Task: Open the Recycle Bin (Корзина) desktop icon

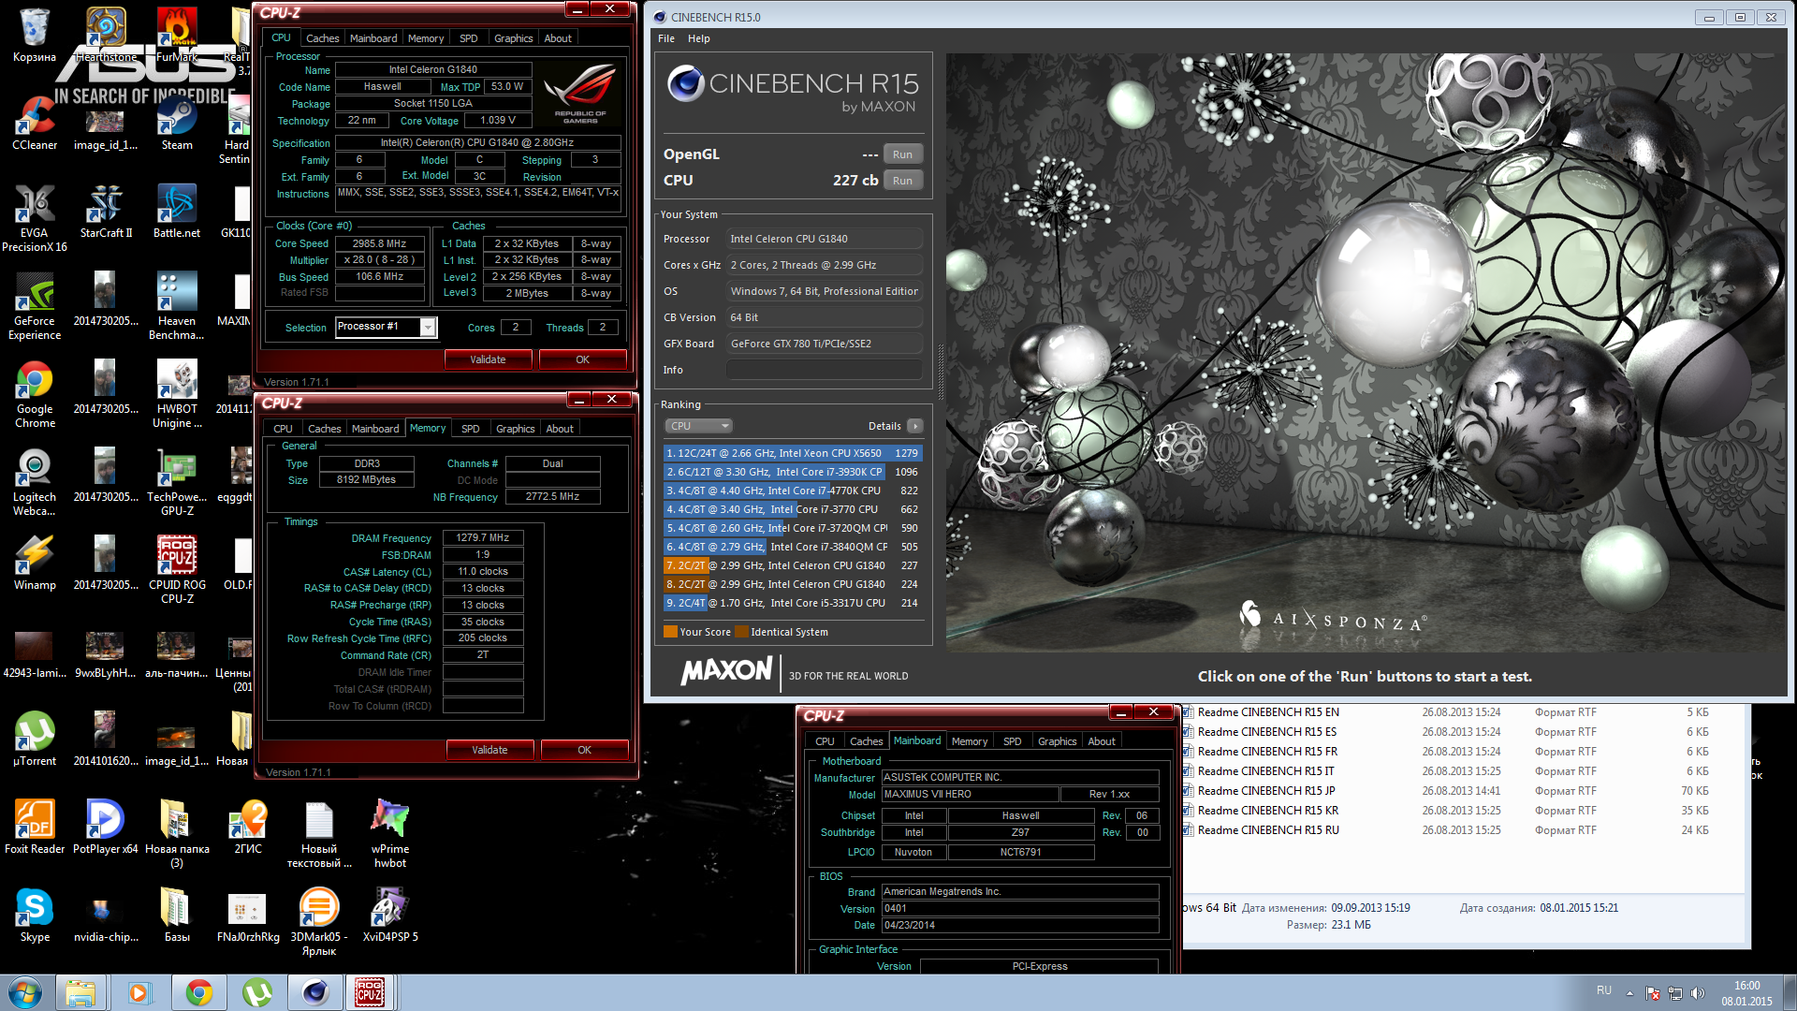Action: (x=35, y=36)
